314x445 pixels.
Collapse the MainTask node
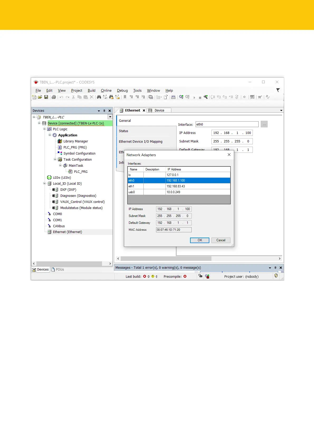pos(60,165)
